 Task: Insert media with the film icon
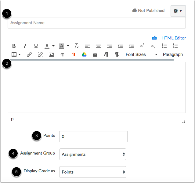point(95,55)
